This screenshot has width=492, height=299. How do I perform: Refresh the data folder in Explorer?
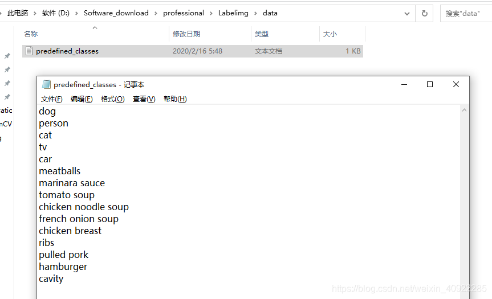(x=424, y=14)
